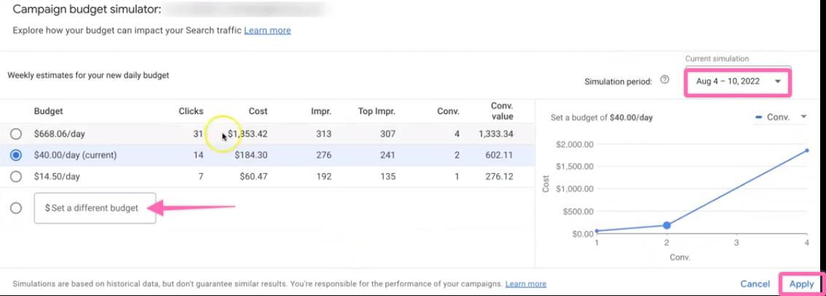Open the Learn more link near Search traffic
This screenshot has width=826, height=296.
(267, 31)
